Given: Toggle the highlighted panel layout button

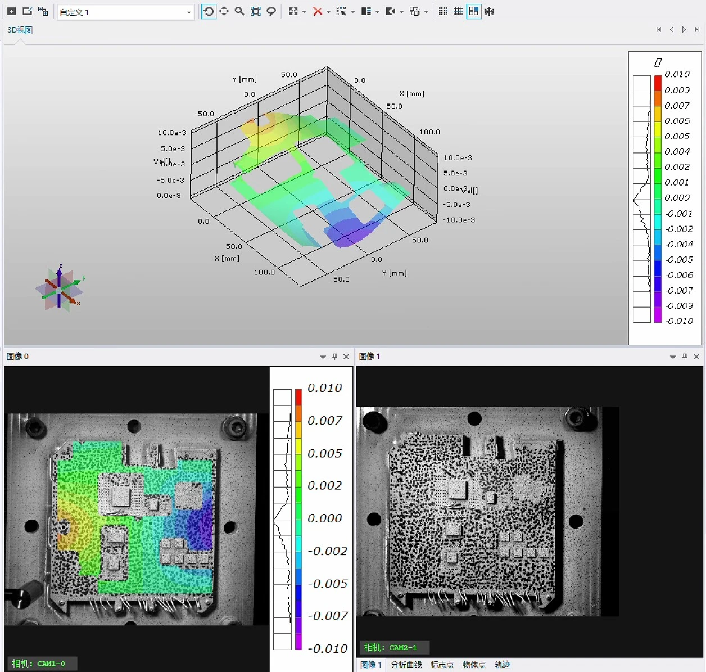Looking at the screenshot, I should pyautogui.click(x=474, y=12).
